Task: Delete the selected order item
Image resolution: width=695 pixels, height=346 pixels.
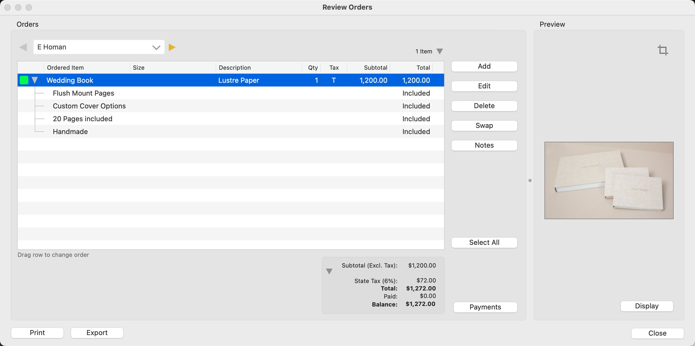Action: point(484,106)
